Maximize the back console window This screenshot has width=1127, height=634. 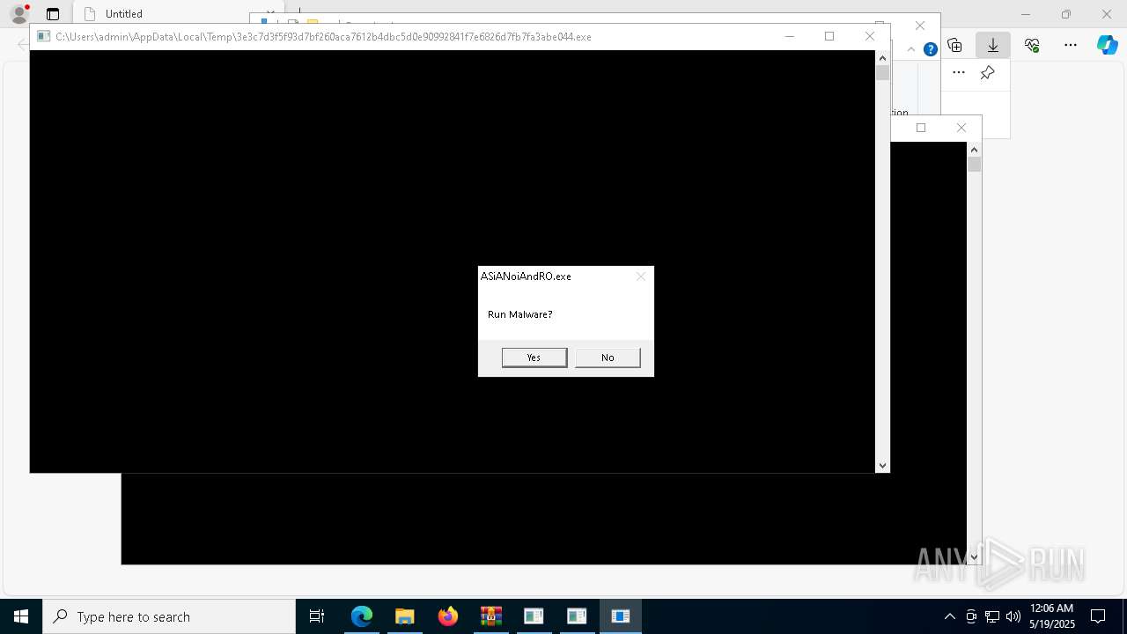[x=921, y=128]
